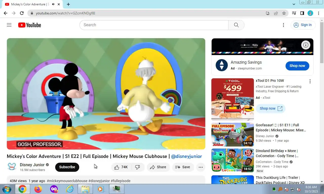
Task: Open options menu for xTool D1 Pro ad
Action: (x=310, y=81)
